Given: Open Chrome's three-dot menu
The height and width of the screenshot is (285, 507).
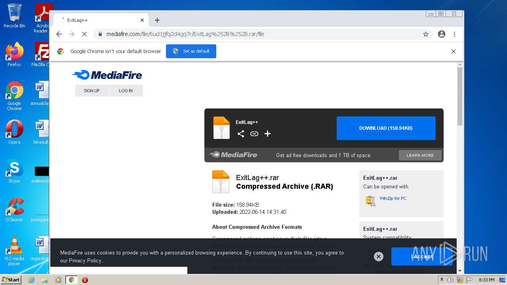Looking at the screenshot, I should point(454,34).
